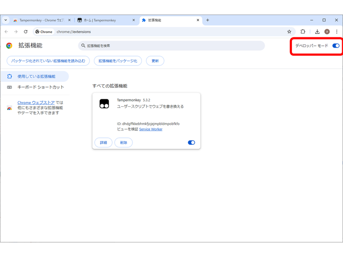343x257 pixels.
Task: Switch to the ホーム | Tampermonkey tab
Action: click(x=106, y=20)
